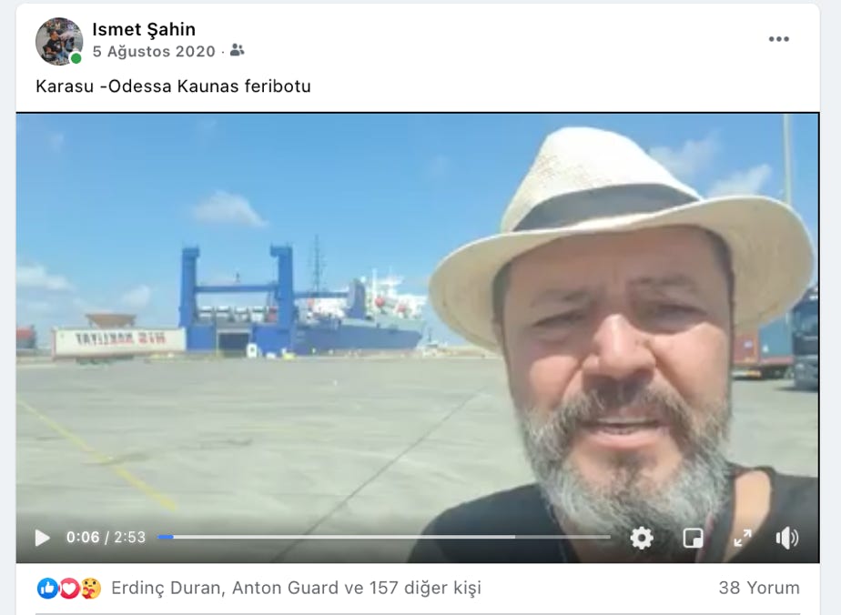Screen dimensions: 841x615
Task: Seek along the video progress bar
Action: click(384, 537)
